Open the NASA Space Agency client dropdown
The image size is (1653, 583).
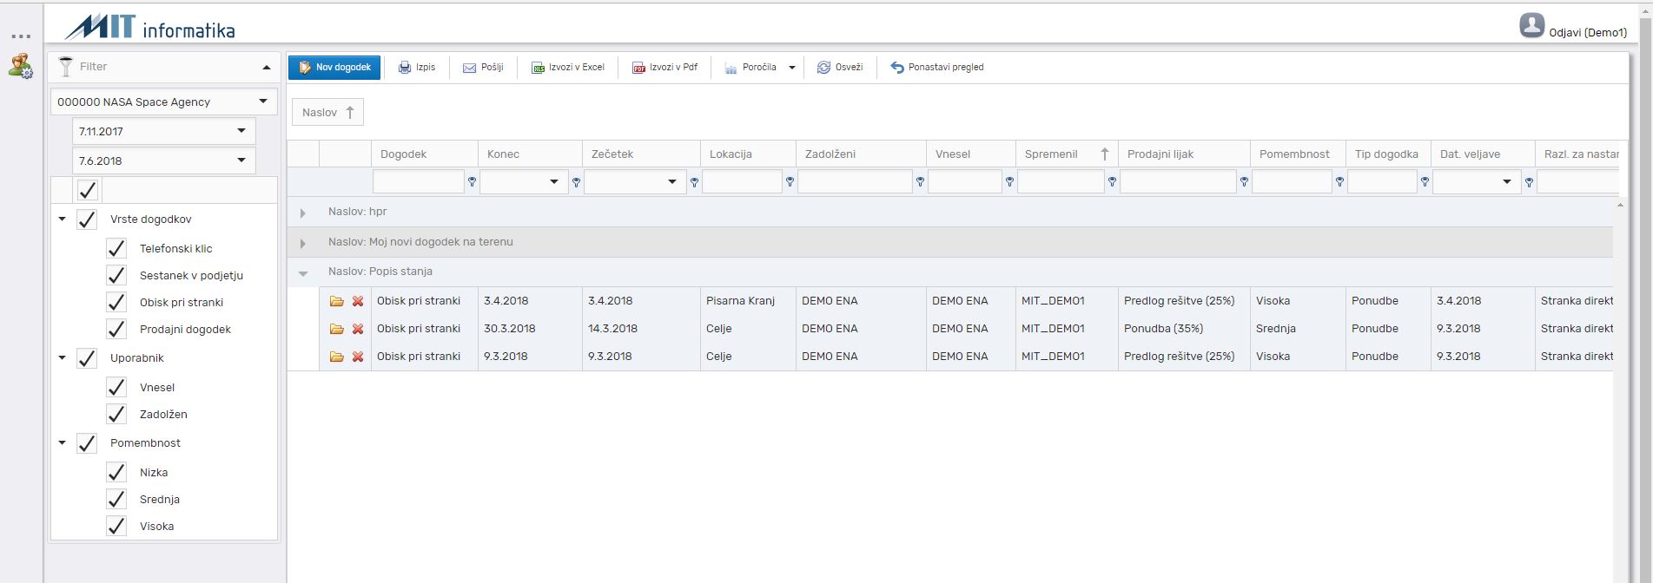pos(263,102)
